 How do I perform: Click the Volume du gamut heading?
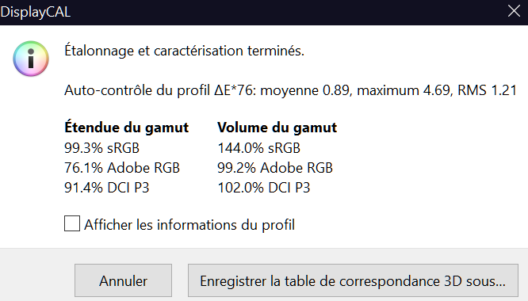point(277,128)
